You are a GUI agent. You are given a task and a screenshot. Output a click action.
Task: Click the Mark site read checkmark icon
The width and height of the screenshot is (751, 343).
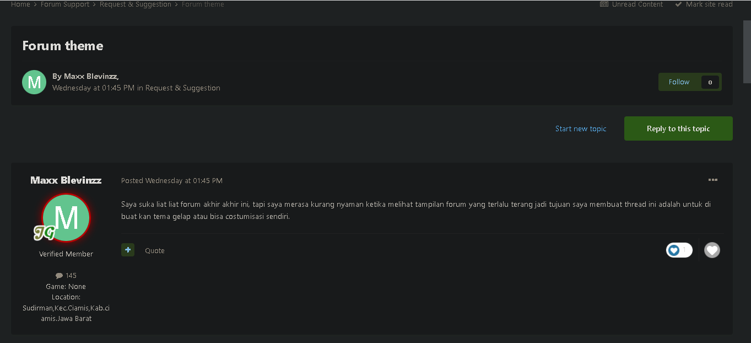tap(678, 4)
